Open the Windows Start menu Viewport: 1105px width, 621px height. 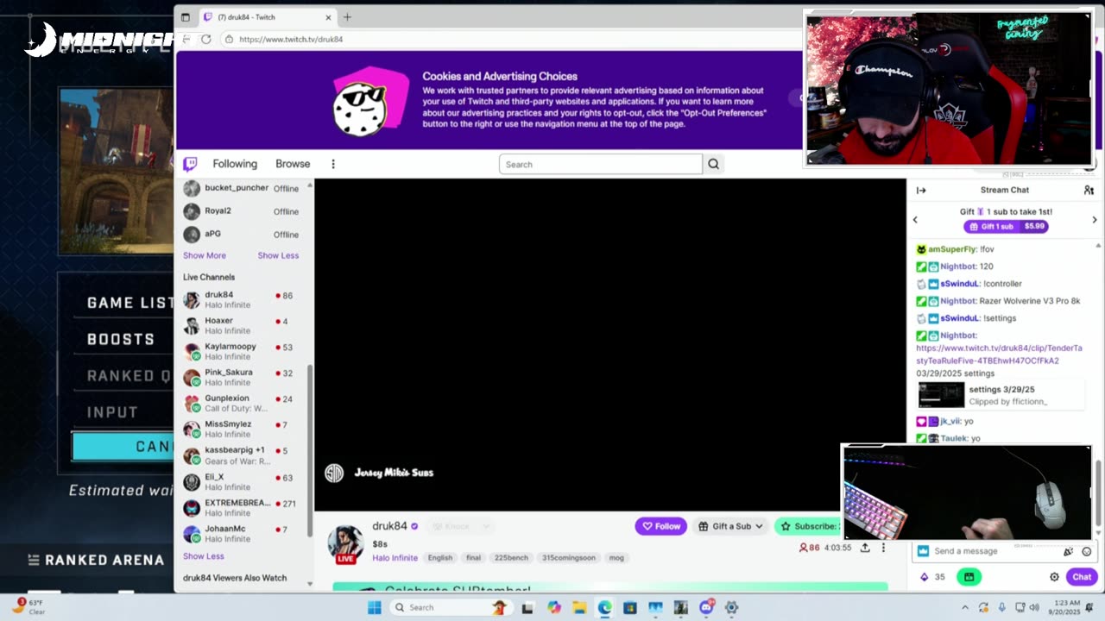pos(374,607)
